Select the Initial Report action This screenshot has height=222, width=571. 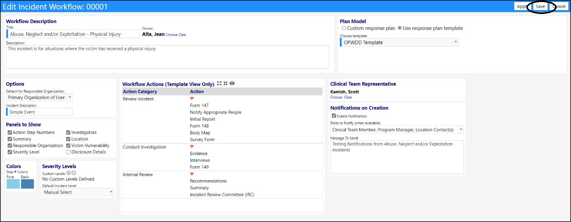[202, 119]
